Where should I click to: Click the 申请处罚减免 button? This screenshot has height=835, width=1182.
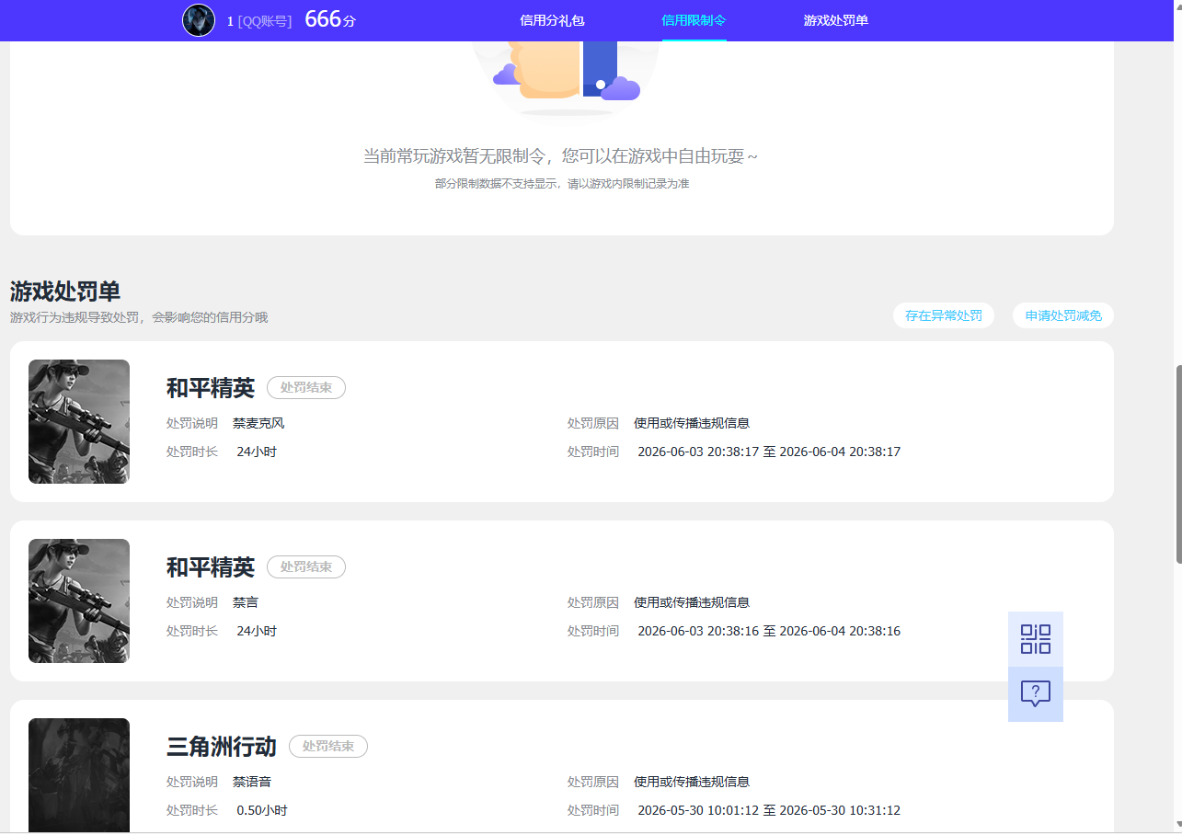coord(1063,315)
